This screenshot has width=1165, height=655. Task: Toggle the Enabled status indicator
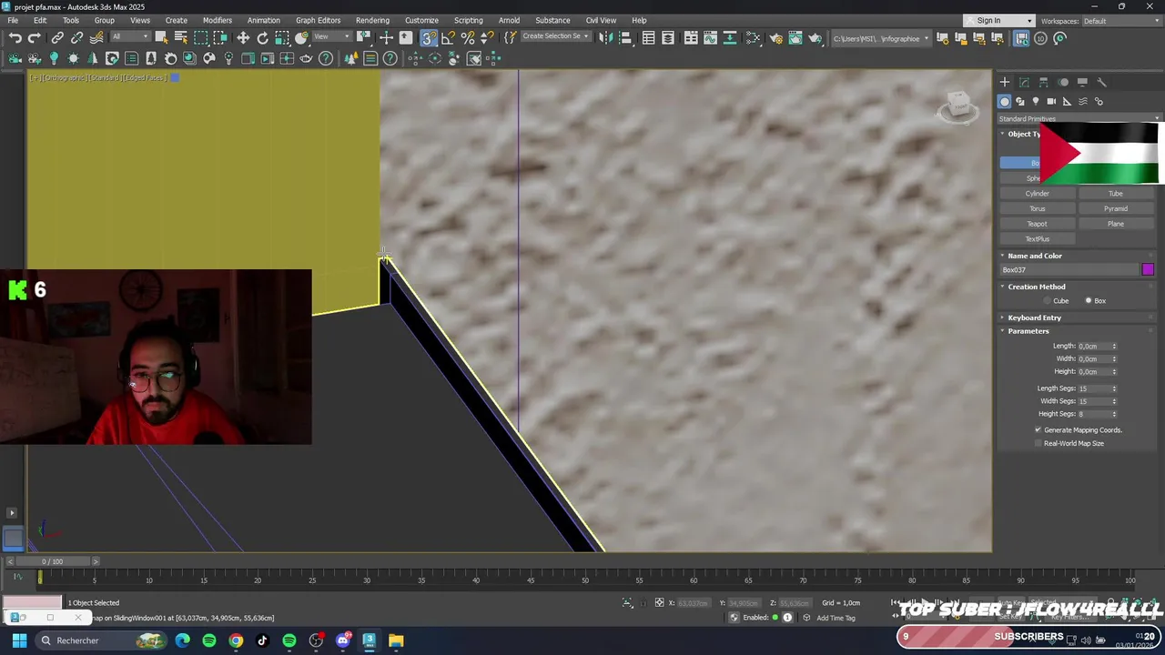tap(775, 618)
